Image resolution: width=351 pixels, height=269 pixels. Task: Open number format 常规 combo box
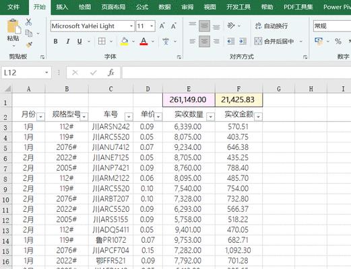pyautogui.click(x=332, y=26)
